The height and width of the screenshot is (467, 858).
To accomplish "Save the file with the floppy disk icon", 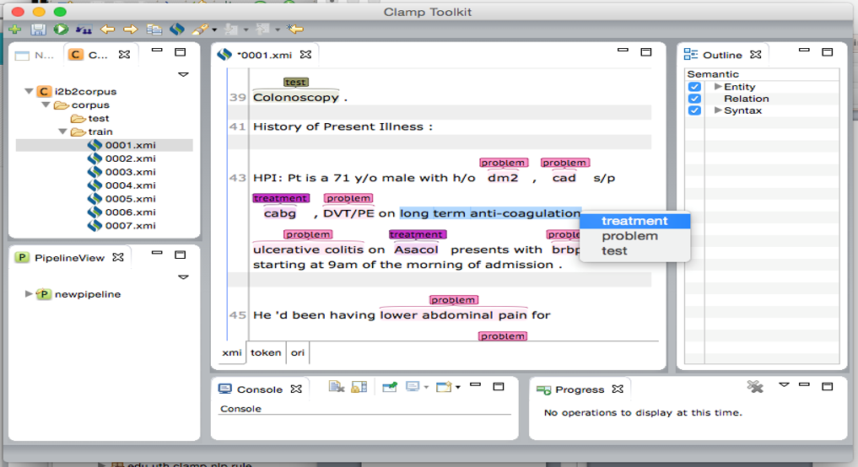I will click(38, 30).
